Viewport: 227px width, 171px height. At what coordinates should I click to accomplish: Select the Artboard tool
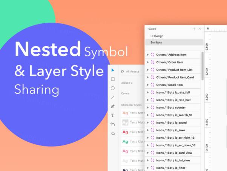(113, 124)
